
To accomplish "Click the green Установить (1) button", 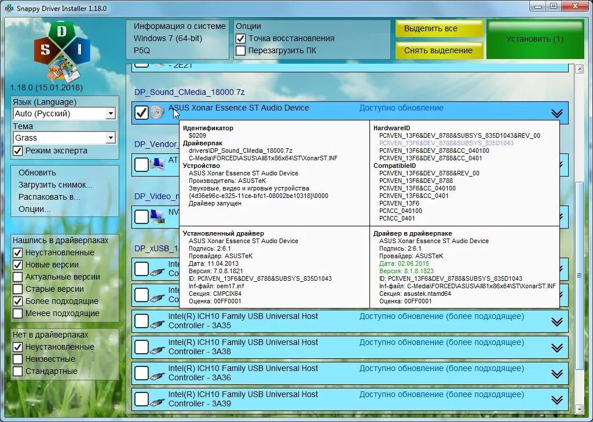I will point(535,39).
